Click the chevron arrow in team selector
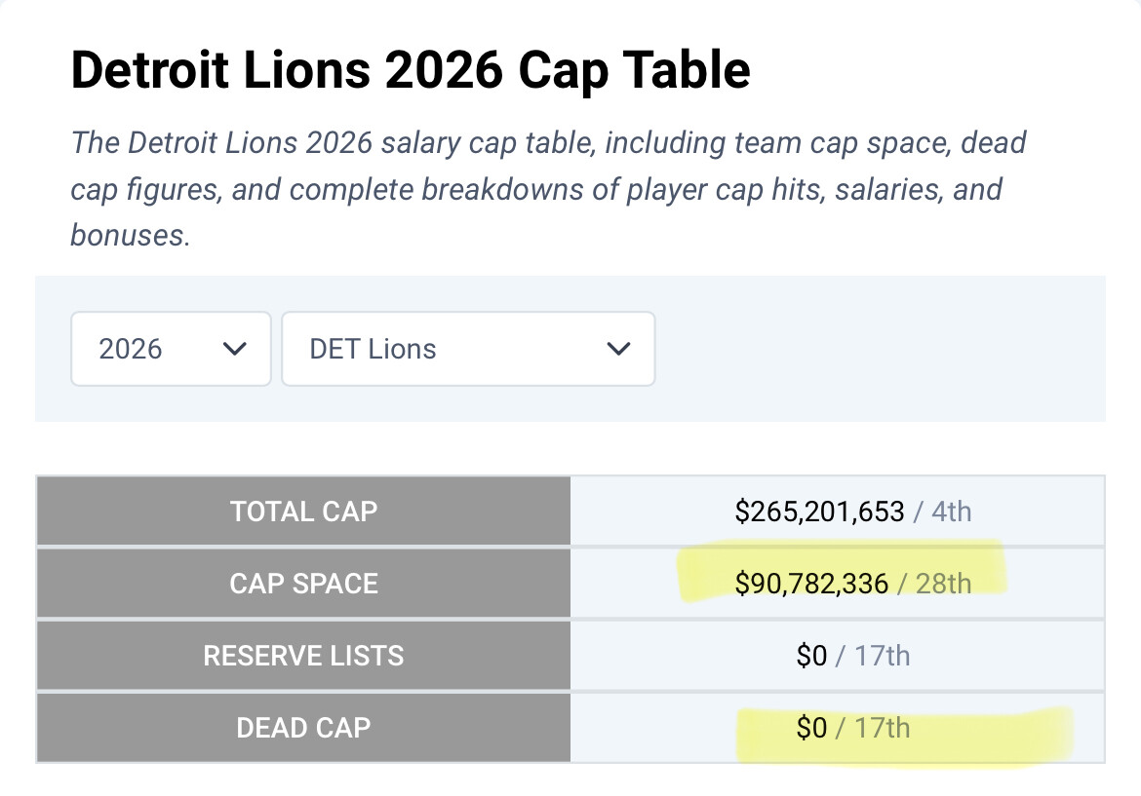Image resolution: width=1141 pixels, height=796 pixels. point(618,349)
